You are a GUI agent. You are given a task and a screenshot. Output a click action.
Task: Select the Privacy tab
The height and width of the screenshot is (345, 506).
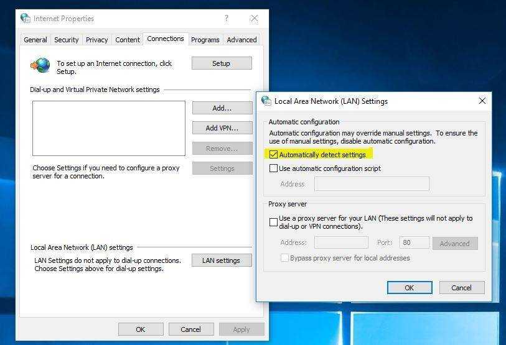click(96, 40)
